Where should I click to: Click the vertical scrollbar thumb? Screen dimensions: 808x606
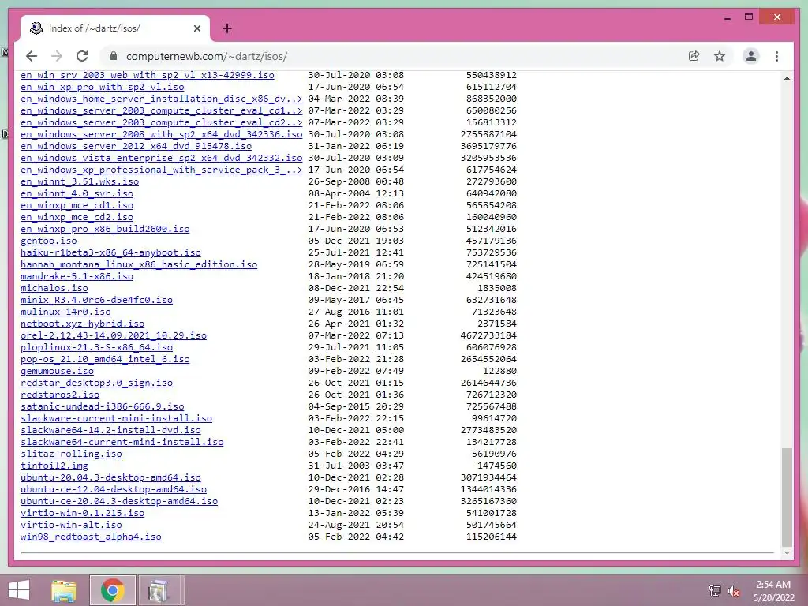(787, 497)
